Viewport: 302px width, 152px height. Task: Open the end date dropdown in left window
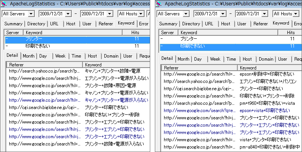pos(110,14)
